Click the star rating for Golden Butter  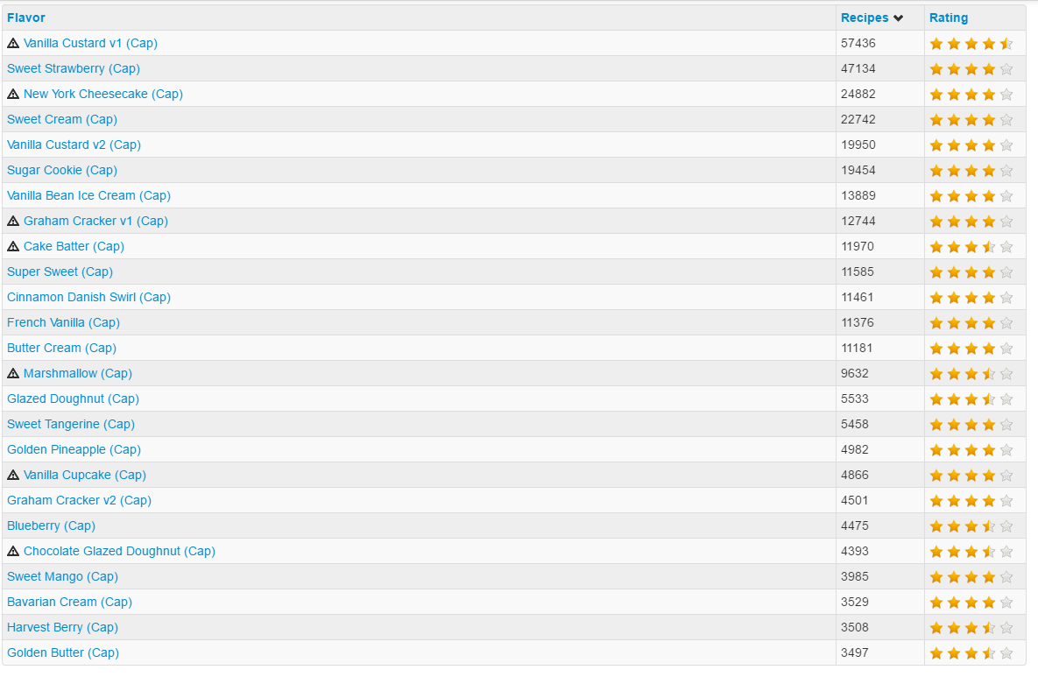971,653
